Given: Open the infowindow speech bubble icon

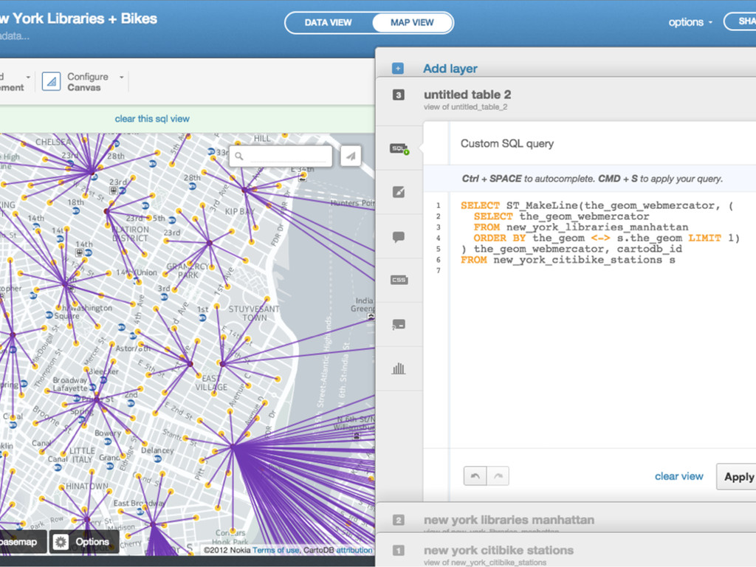Looking at the screenshot, I should click(399, 236).
